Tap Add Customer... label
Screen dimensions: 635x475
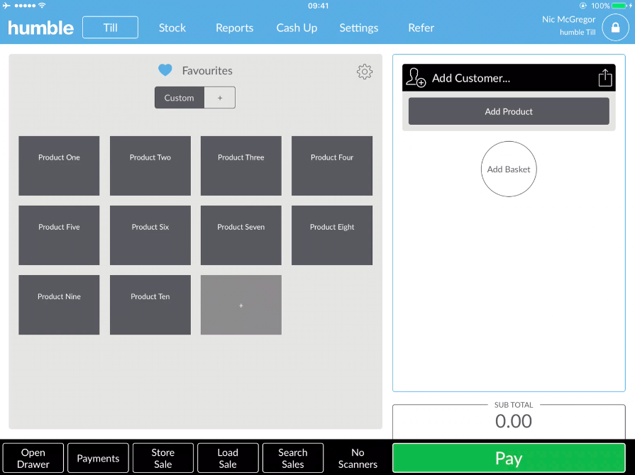471,78
